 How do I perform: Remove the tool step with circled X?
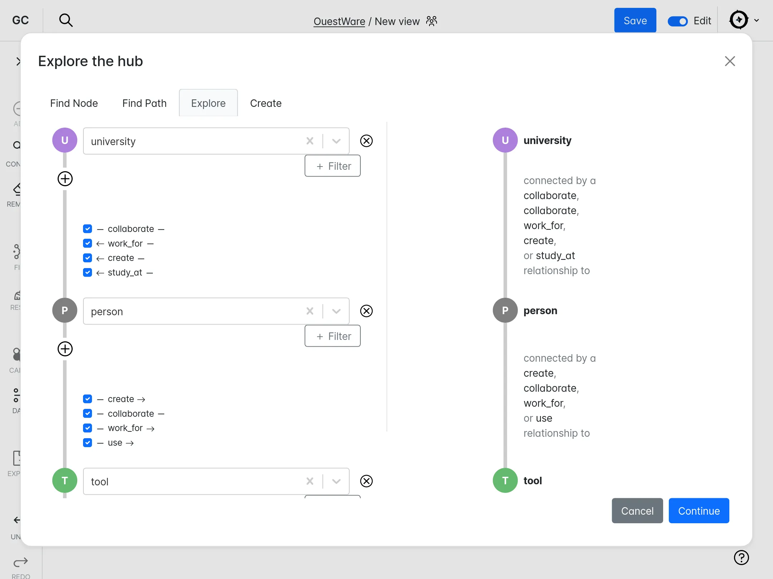point(366,481)
